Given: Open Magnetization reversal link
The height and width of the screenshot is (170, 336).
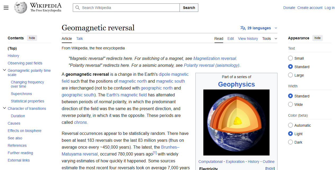Looking at the screenshot, I should 214,58.
